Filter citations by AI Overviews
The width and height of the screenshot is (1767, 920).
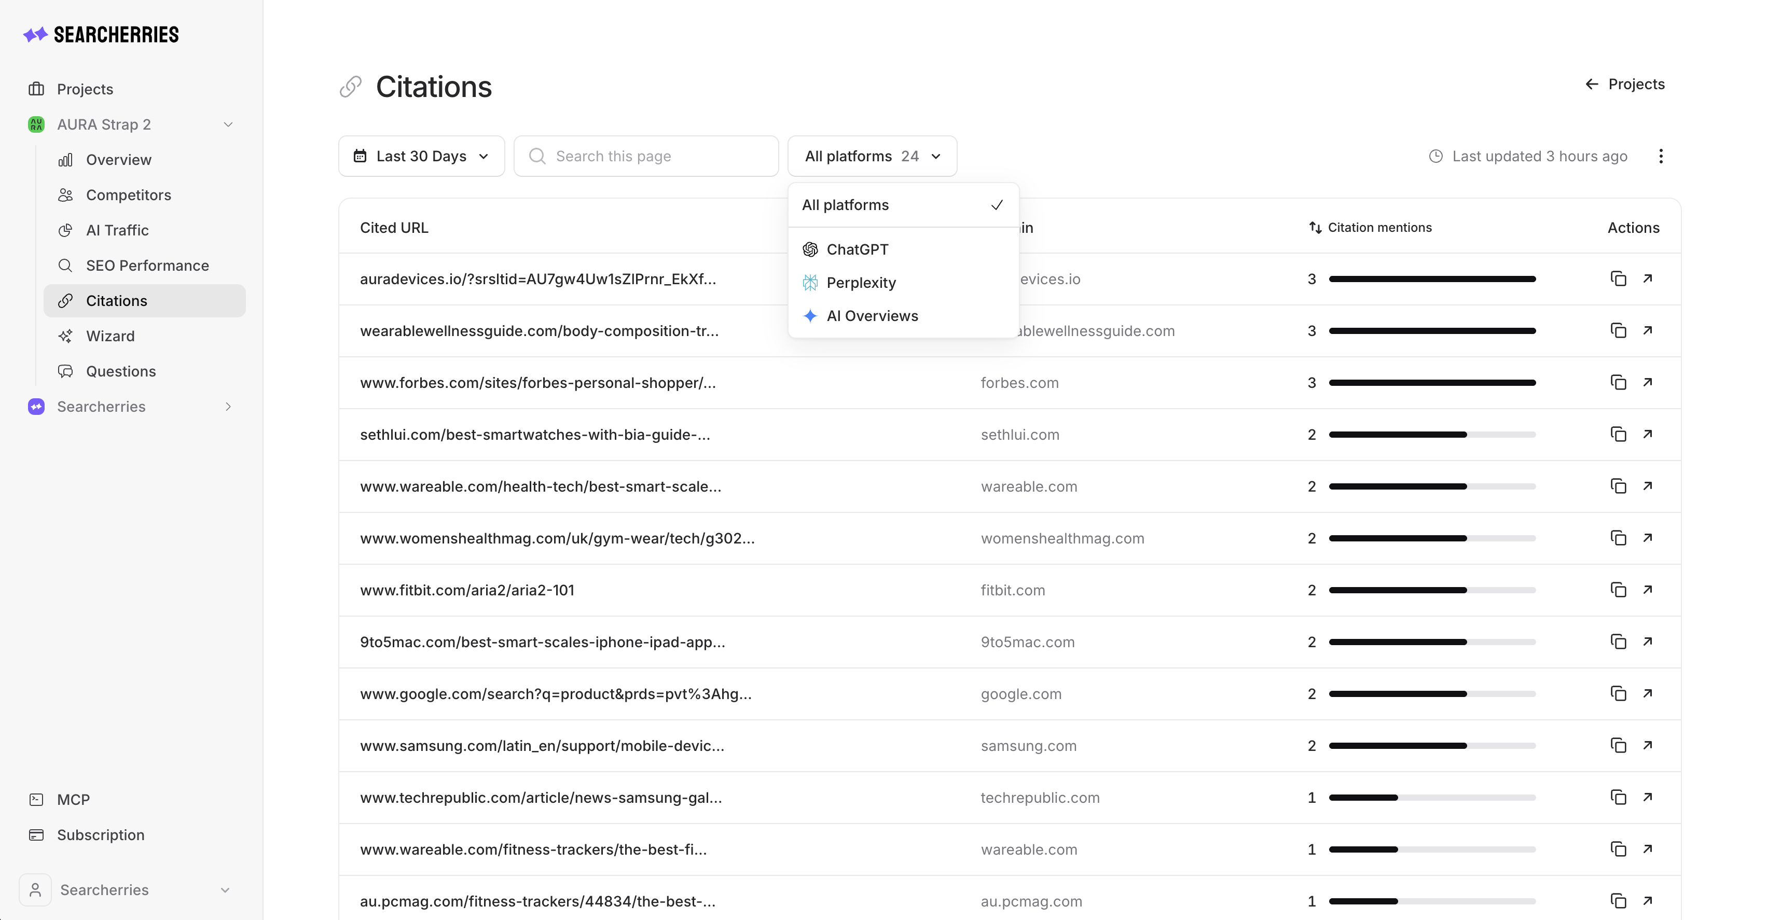(903, 315)
